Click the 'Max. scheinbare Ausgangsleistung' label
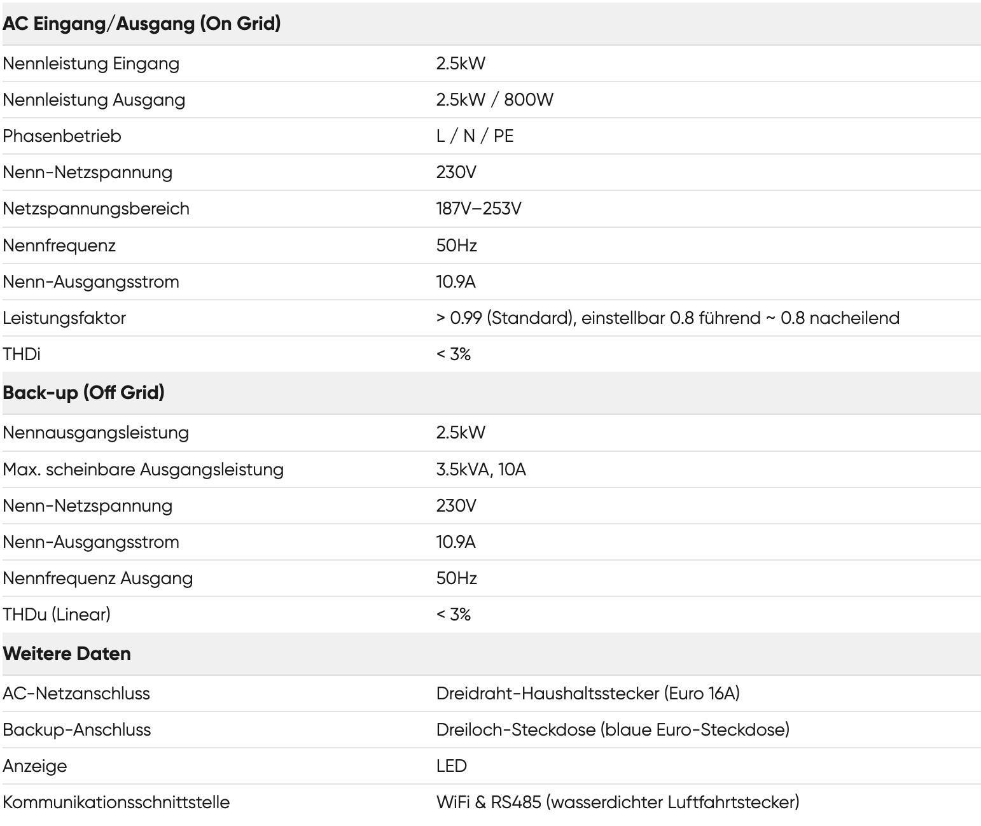Screen dimensions: 981x826 (143, 470)
